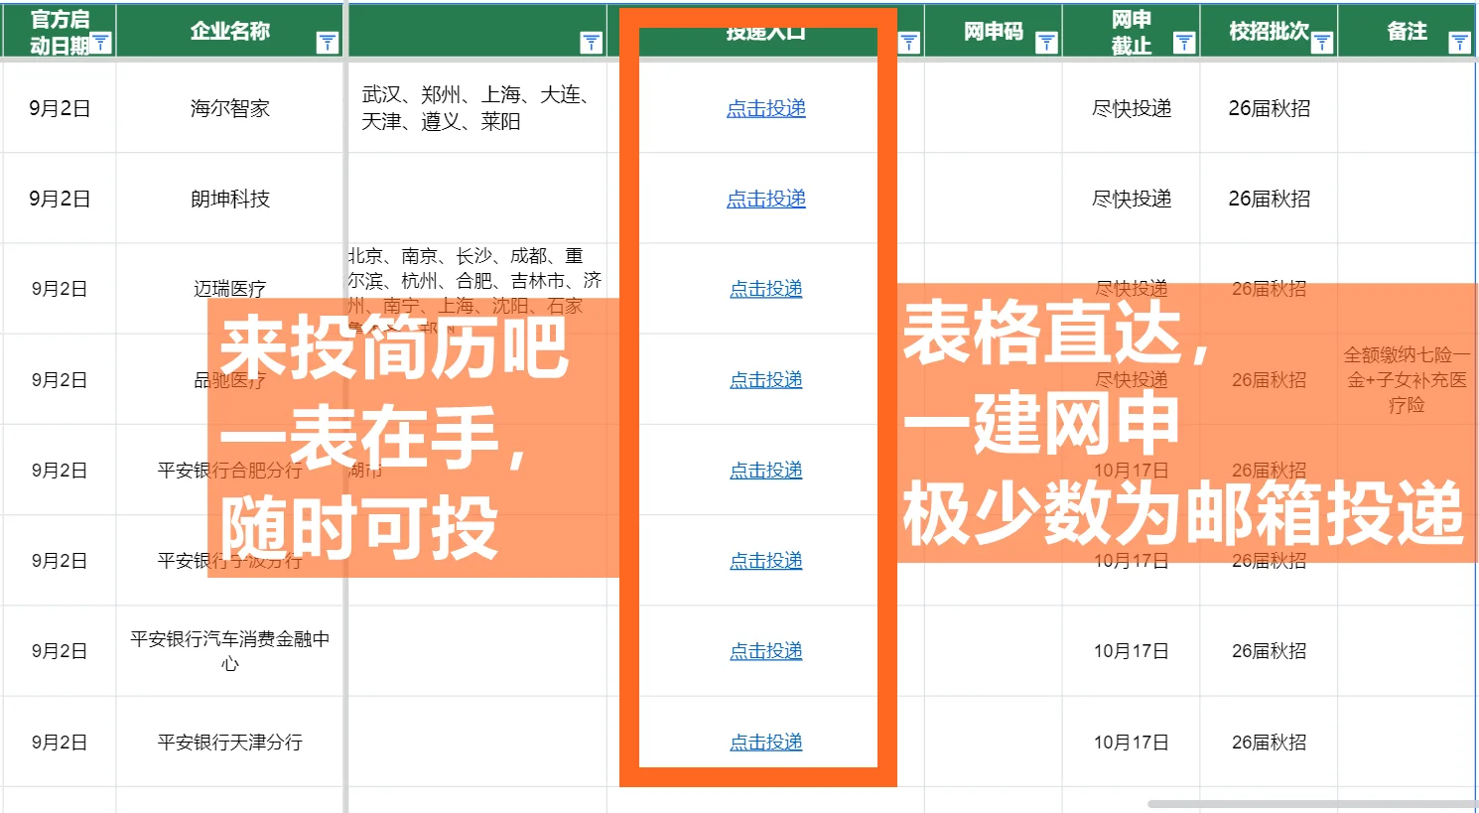The image size is (1479, 813).
Task: Select 9月2日 date in 平安银行汽车消费金融中心 row
Action: (x=60, y=651)
